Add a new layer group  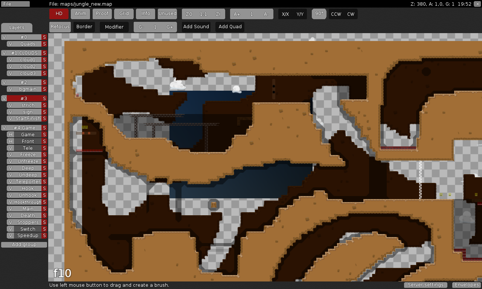point(24,245)
